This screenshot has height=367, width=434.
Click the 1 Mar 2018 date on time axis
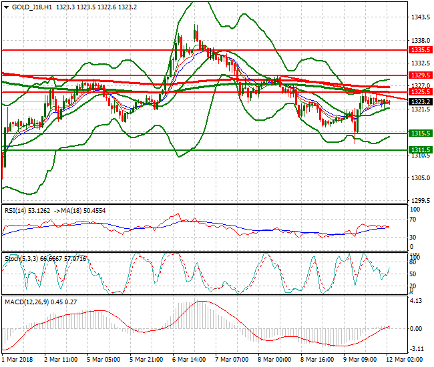click(x=17, y=360)
